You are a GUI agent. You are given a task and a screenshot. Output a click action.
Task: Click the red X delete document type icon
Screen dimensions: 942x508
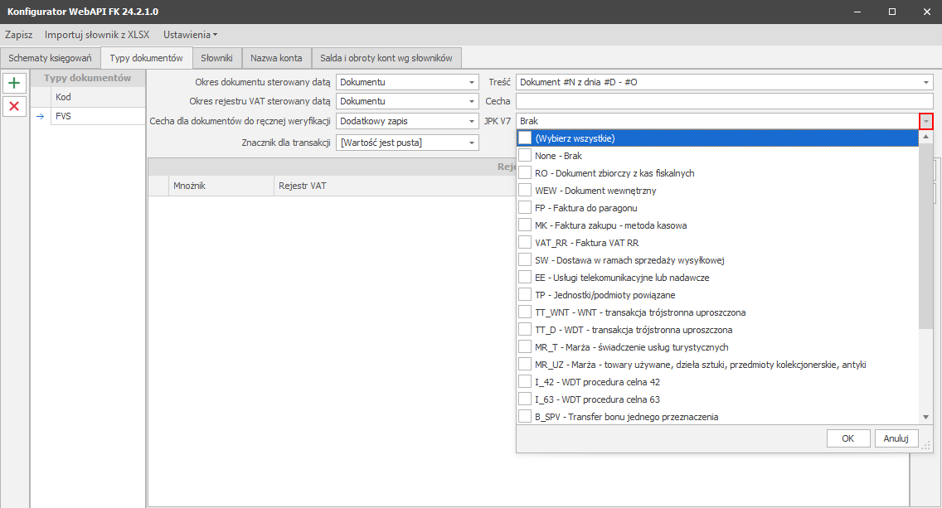(14, 106)
